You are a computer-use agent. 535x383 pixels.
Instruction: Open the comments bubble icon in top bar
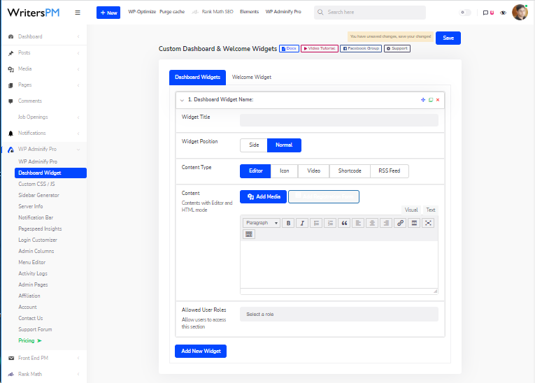[485, 13]
